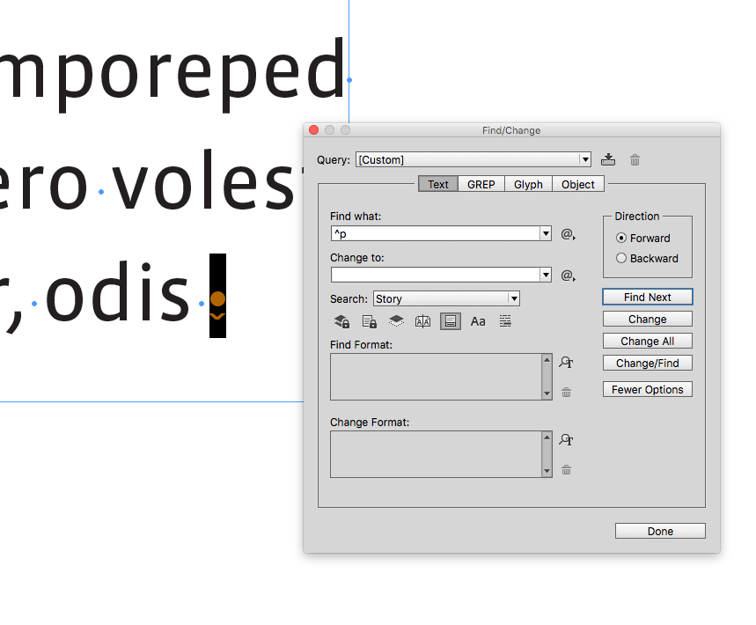Image resolution: width=756 pixels, height=625 pixels.
Task: Clear the Change Format settings with trash icon
Action: tap(566, 470)
